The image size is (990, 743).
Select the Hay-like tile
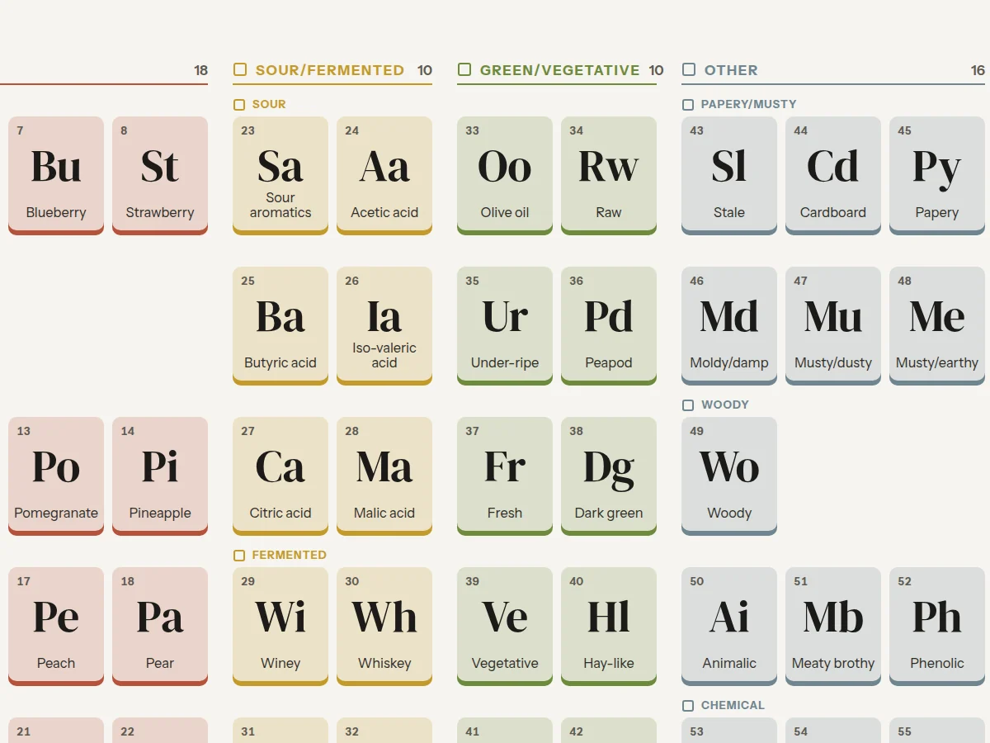click(x=609, y=627)
